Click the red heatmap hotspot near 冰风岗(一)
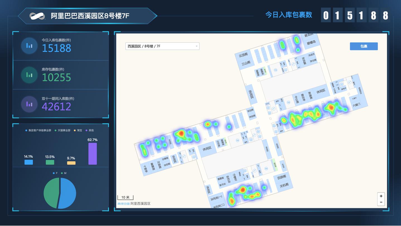 tap(242, 190)
